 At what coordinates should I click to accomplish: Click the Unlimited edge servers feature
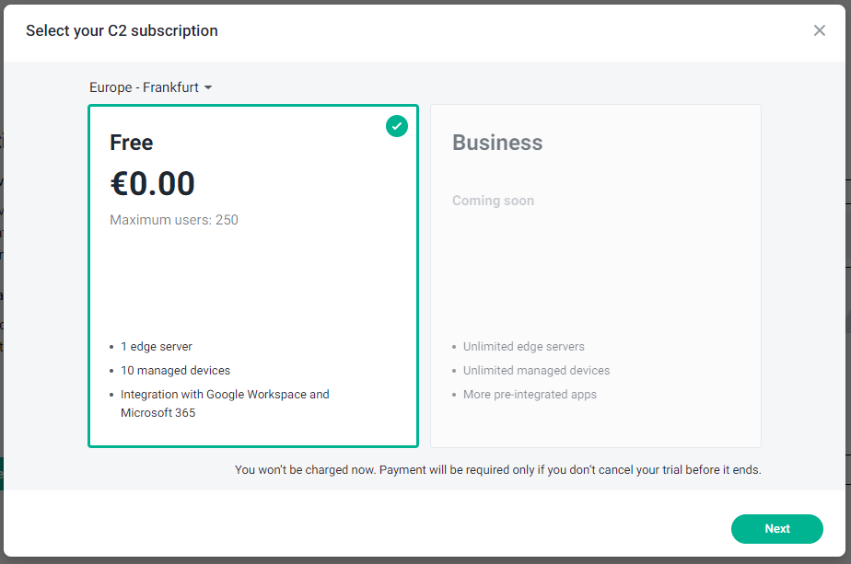pyautogui.click(x=523, y=347)
